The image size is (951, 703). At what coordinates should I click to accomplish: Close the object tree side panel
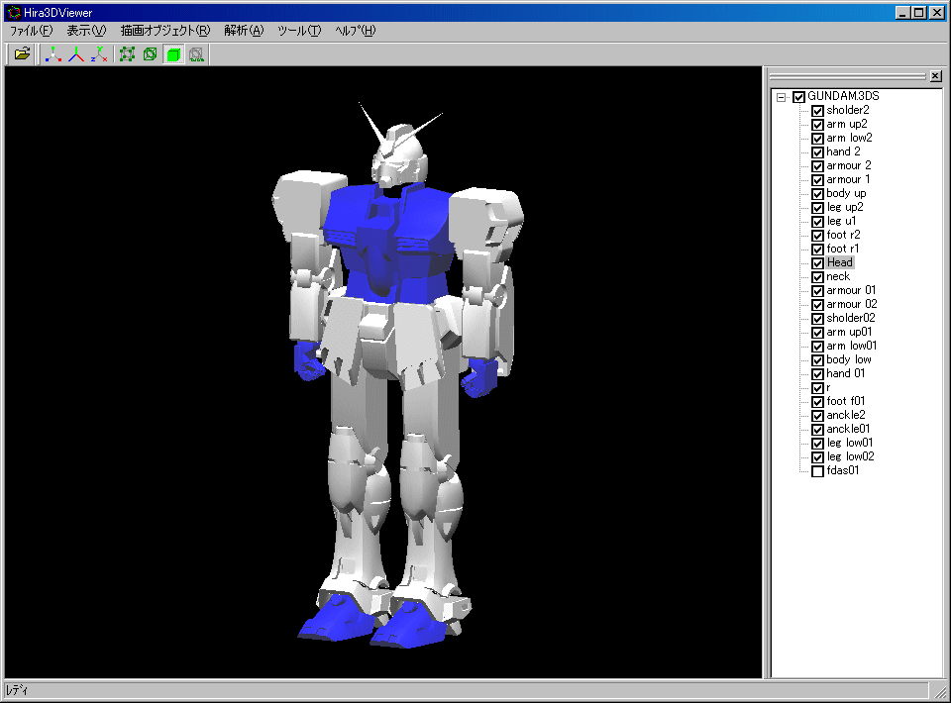coord(936,76)
